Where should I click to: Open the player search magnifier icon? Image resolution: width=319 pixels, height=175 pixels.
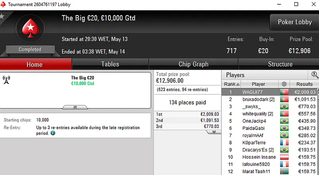point(315,74)
